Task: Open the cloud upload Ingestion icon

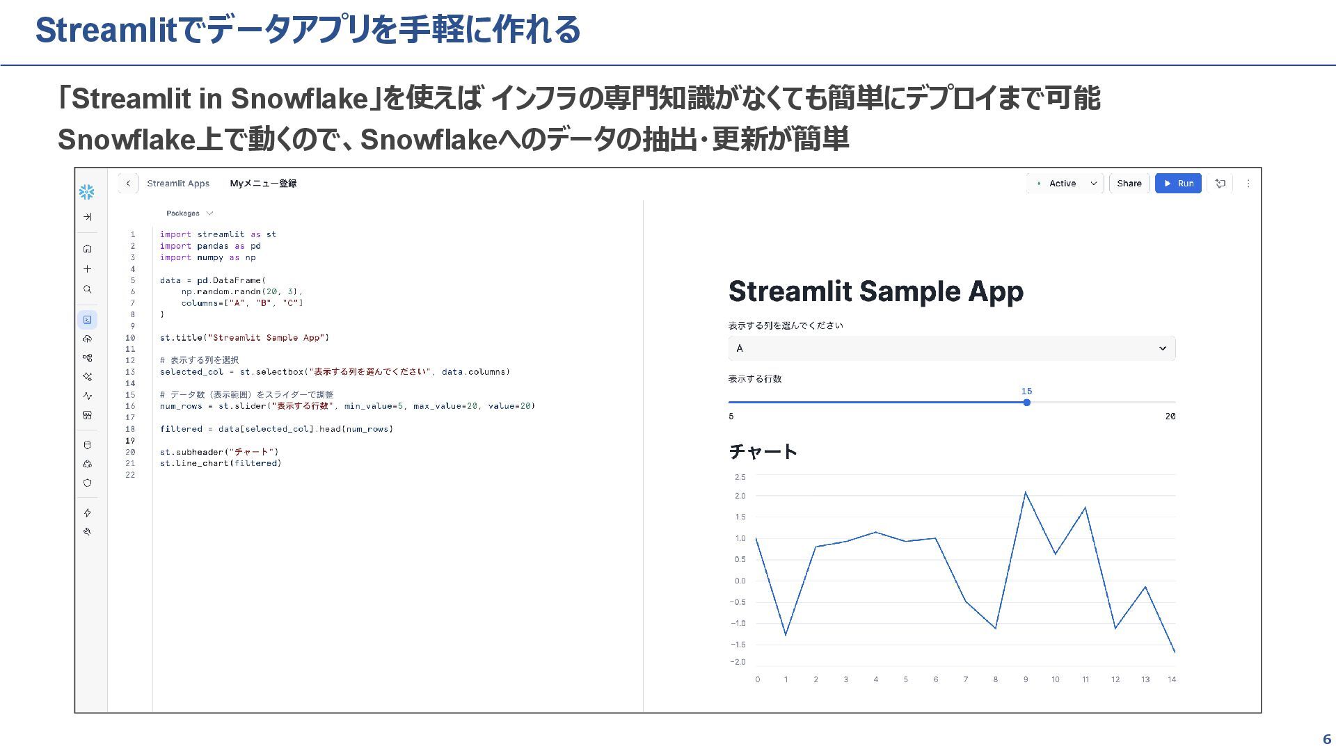Action: tap(87, 339)
